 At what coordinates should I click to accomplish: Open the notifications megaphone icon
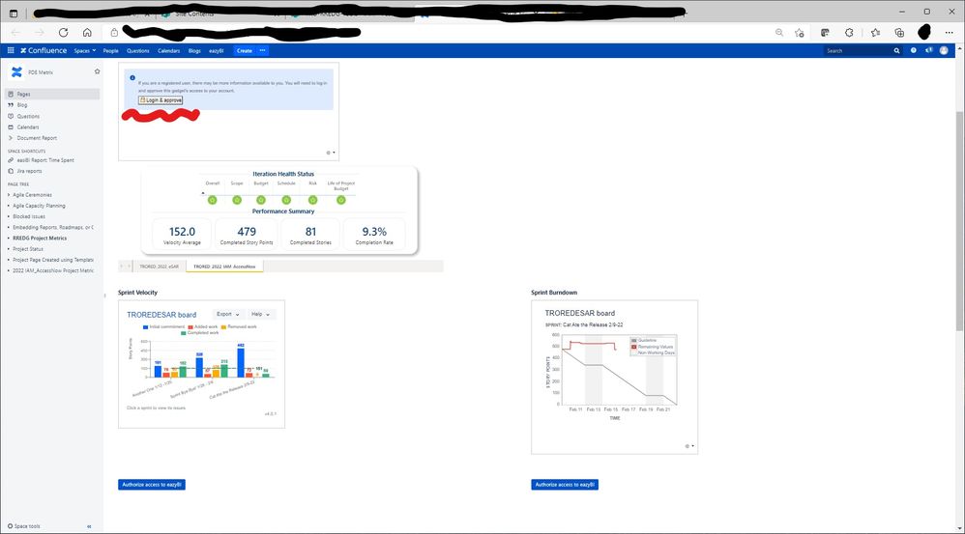click(928, 50)
